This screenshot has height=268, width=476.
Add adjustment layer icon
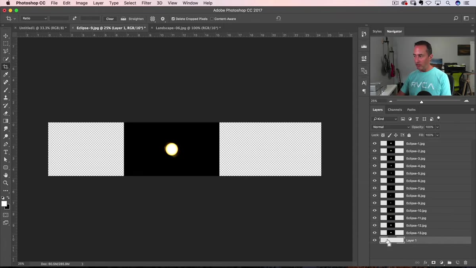[441, 262]
